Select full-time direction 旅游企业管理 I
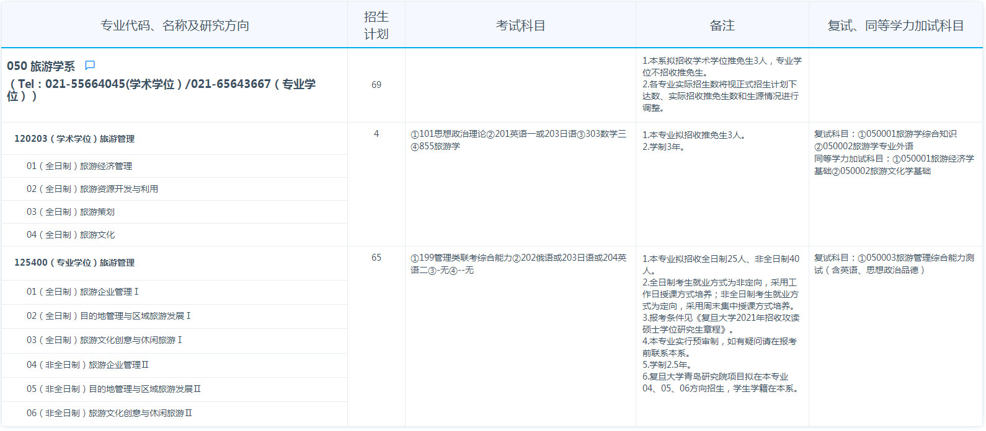 [82, 292]
